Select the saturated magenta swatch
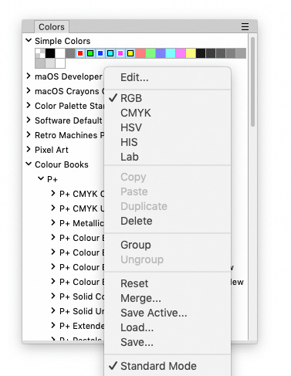Image resolution: width=291 pixels, height=376 pixels. pyautogui.click(x=120, y=53)
